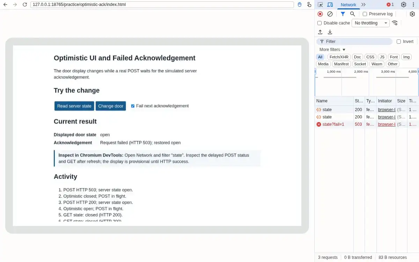Go back with browser back arrow

[5, 5]
